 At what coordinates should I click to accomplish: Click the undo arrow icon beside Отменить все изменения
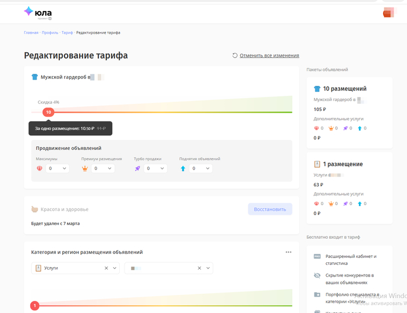235,56
